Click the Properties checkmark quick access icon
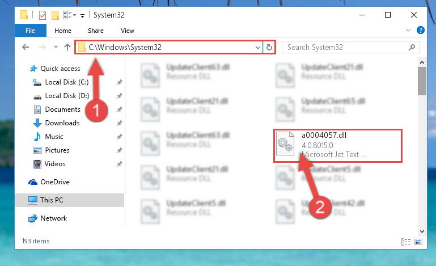Screen dimensions: 436x266 43,15
